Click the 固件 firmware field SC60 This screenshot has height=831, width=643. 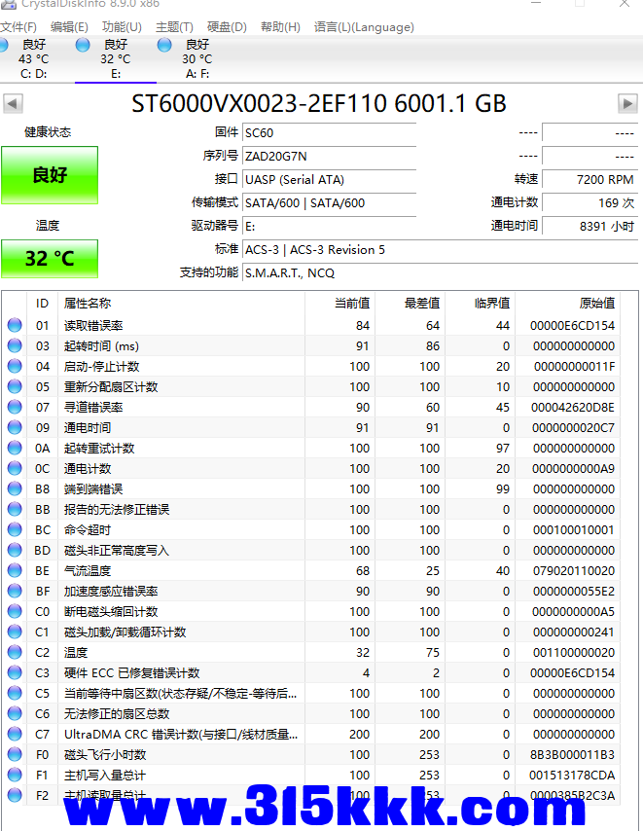point(329,132)
